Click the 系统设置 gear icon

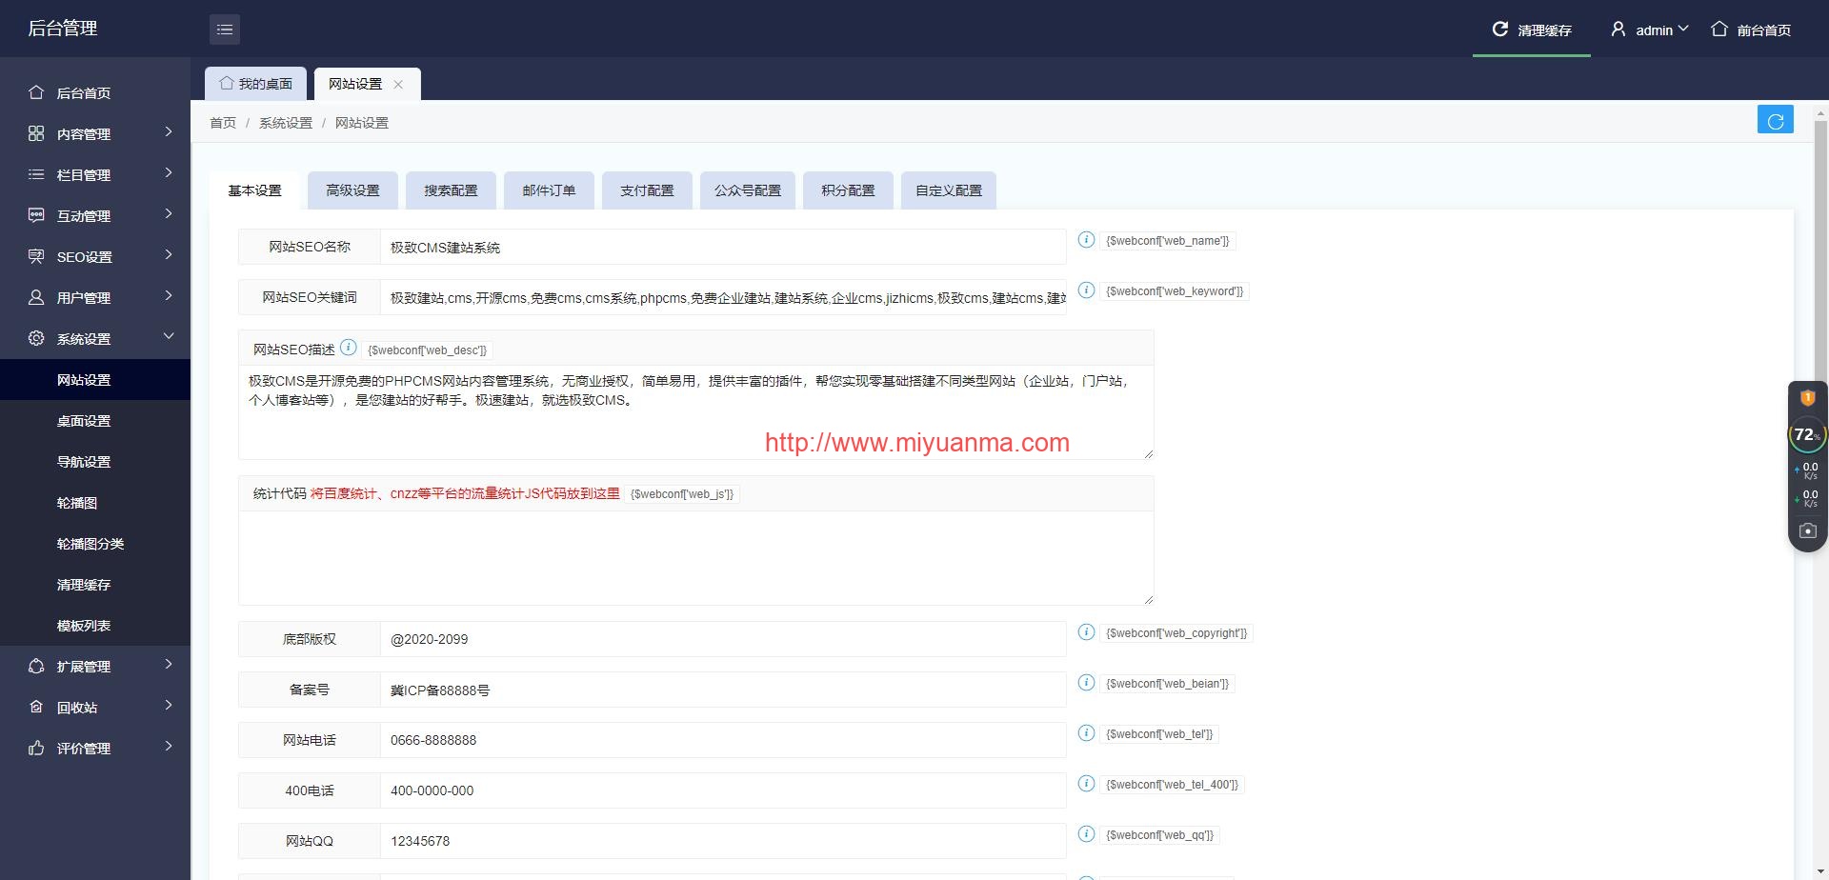tap(36, 338)
